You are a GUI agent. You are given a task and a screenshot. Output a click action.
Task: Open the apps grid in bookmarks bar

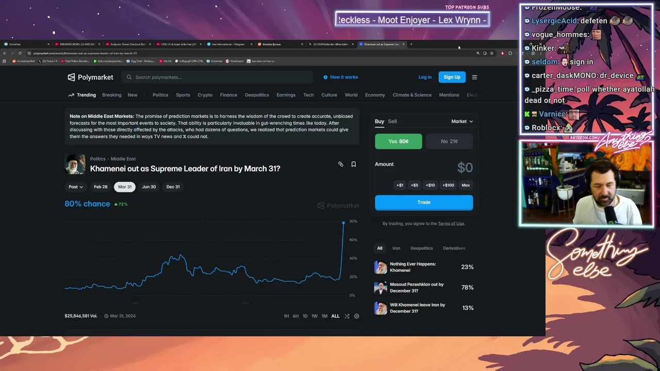pos(5,61)
